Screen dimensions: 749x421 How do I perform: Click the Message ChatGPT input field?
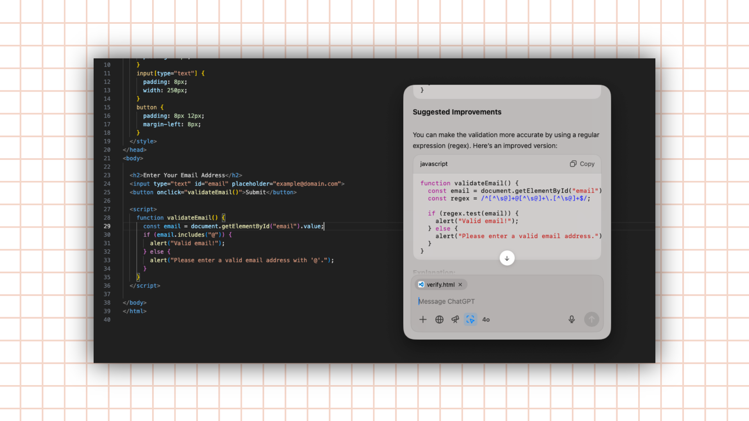[x=507, y=301]
